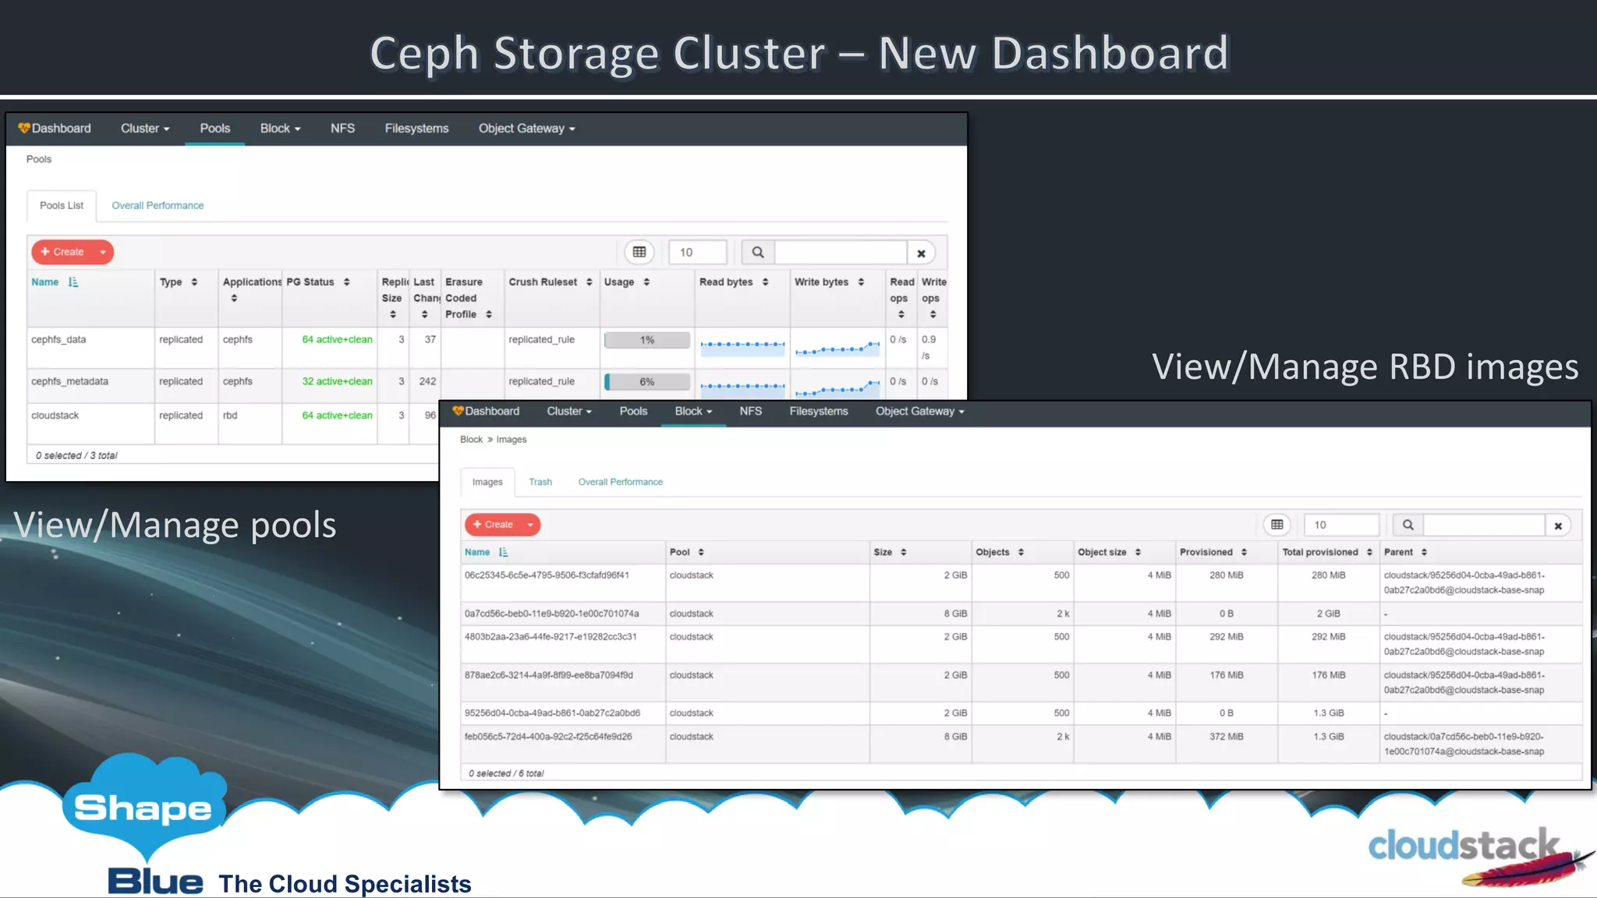The width and height of the screenshot is (1597, 898).
Task: Toggle column grid icon in Images window
Action: click(x=1277, y=525)
